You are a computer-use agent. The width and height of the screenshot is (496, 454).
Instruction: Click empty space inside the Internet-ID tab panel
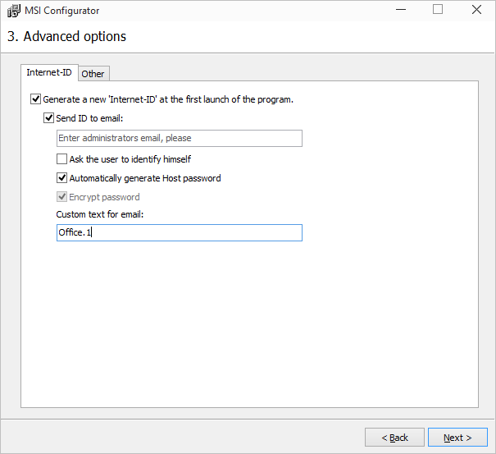(246, 328)
